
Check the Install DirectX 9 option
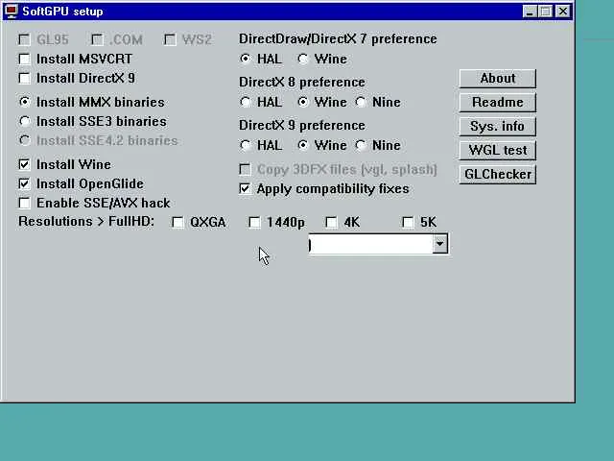[x=24, y=78]
